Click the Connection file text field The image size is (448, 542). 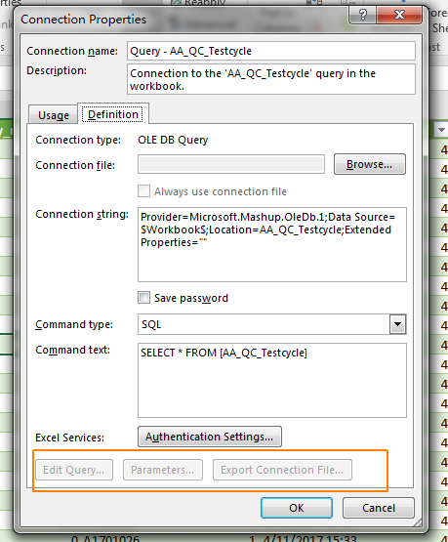[x=231, y=164]
